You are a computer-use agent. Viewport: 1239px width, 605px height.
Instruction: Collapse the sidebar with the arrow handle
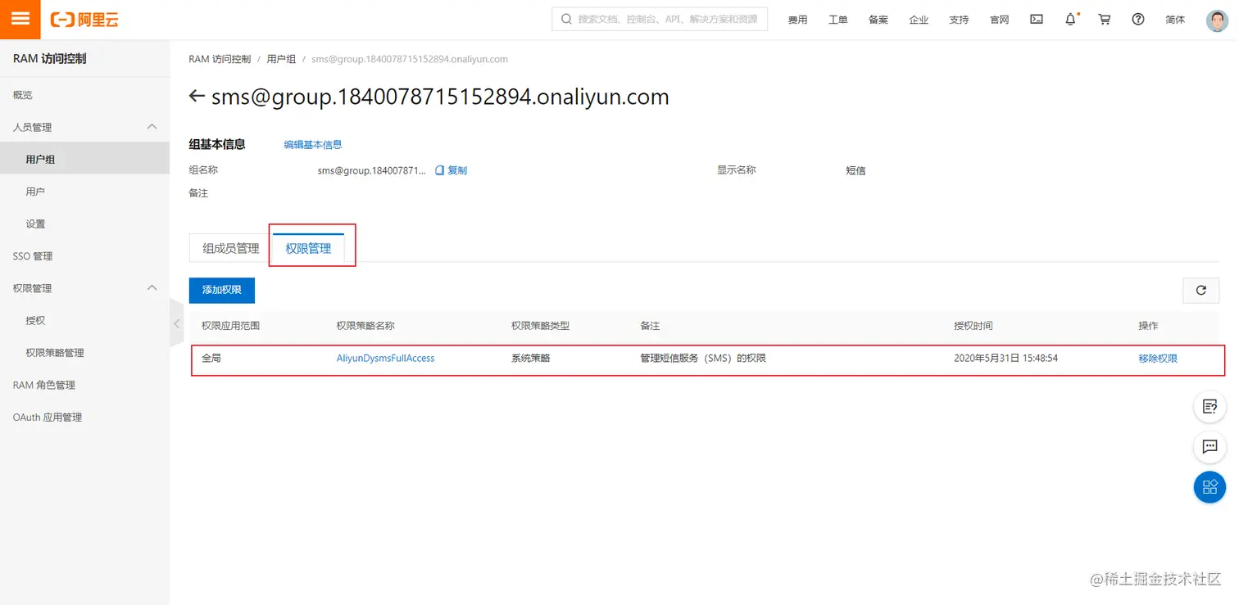[176, 323]
